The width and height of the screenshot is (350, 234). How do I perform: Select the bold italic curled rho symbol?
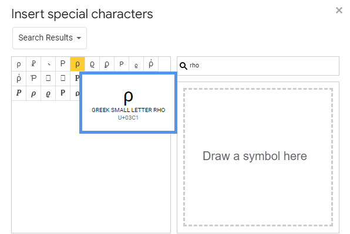48,93
